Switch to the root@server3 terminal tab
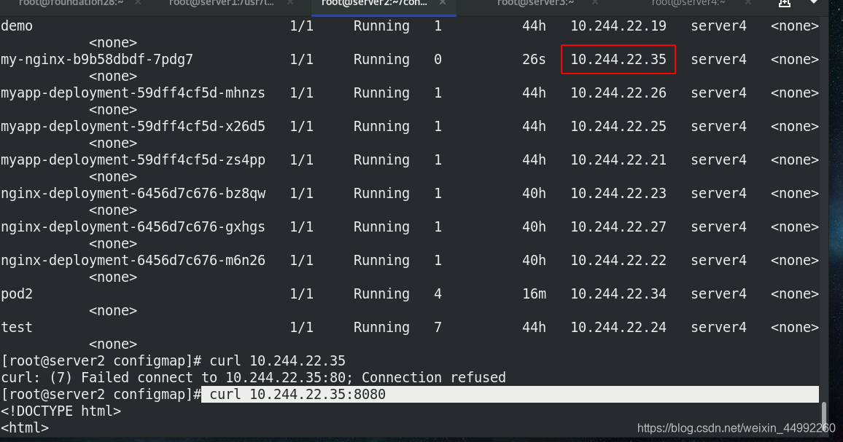Image resolution: width=843 pixels, height=442 pixels. click(x=535, y=3)
